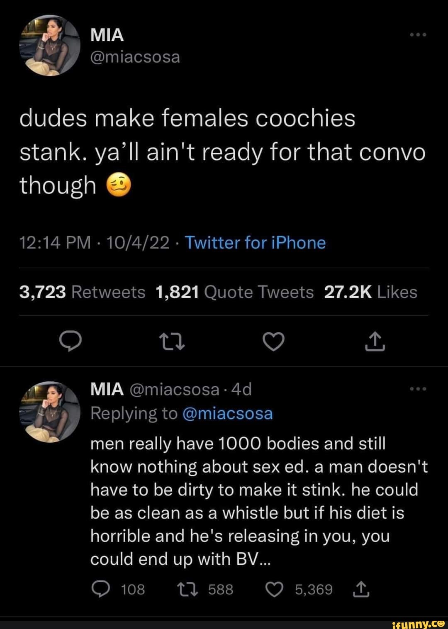Open more options on main tweet
Viewport: 448px width, 629px height.
click(418, 35)
